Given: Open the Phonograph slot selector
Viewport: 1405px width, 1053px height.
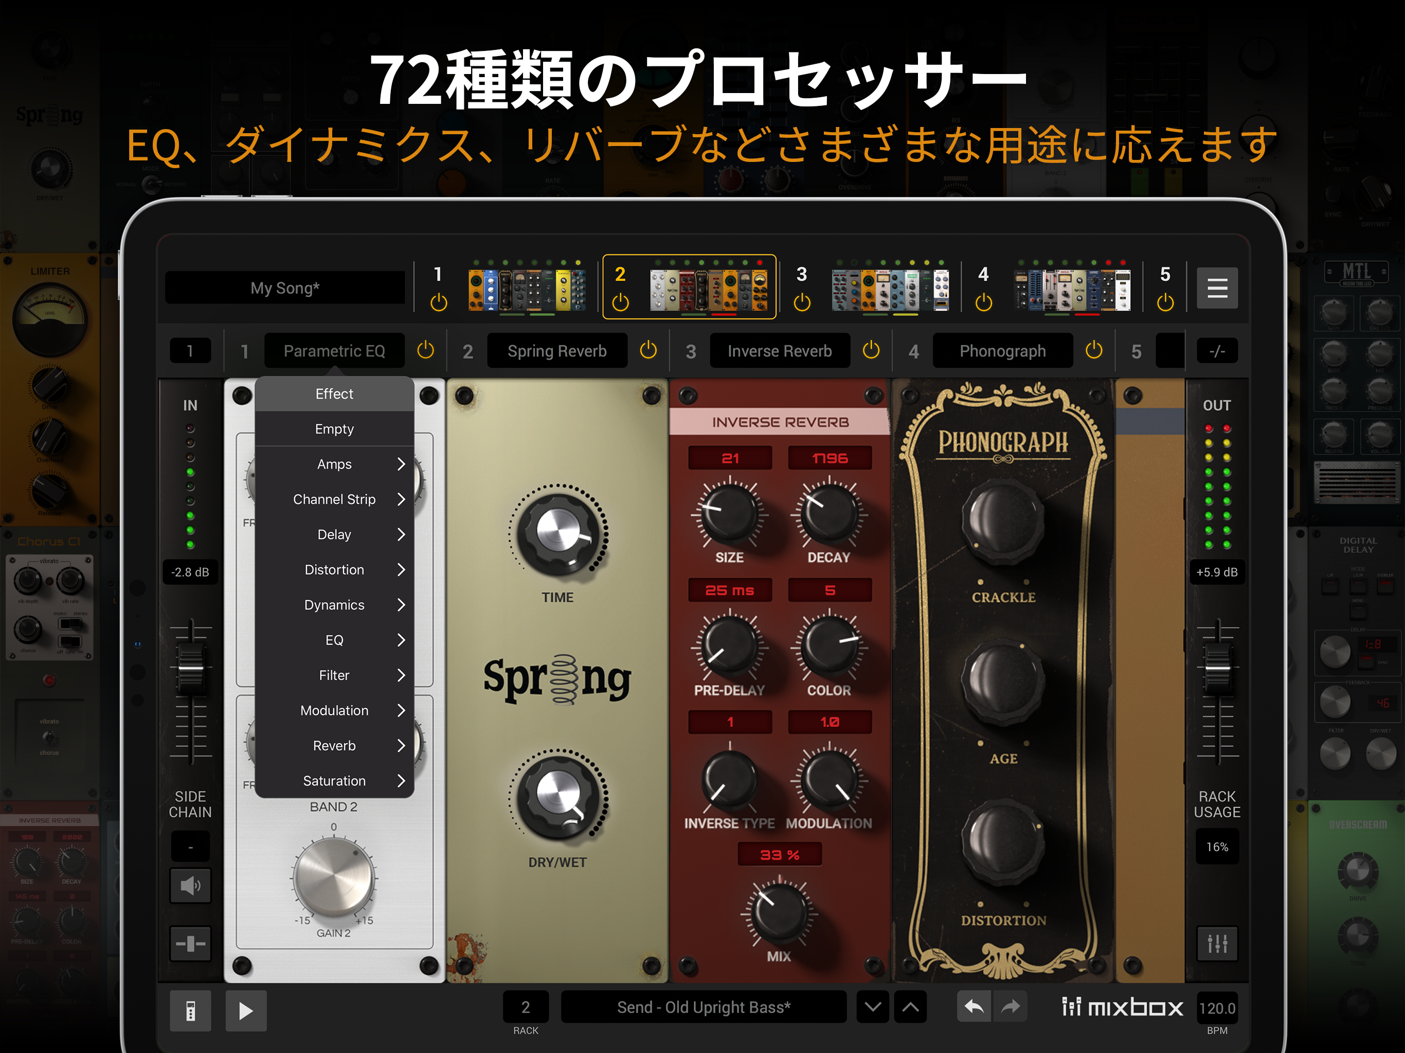Looking at the screenshot, I should pos(1002,351).
